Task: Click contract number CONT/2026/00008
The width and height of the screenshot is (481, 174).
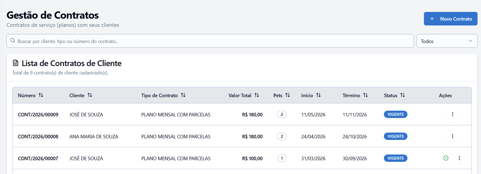Action: (x=38, y=137)
